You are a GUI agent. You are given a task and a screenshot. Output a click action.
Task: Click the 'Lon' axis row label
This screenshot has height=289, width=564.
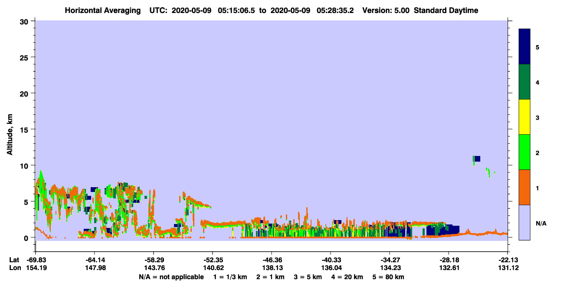tap(15, 268)
